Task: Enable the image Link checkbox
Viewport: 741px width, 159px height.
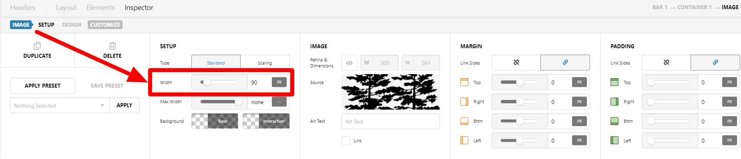Action: pos(346,140)
